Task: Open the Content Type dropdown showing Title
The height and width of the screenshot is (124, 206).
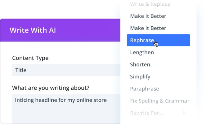Action: (x=66, y=70)
